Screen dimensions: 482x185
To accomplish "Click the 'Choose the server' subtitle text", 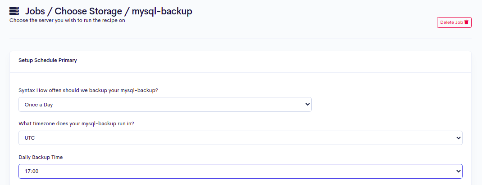I will (67, 20).
